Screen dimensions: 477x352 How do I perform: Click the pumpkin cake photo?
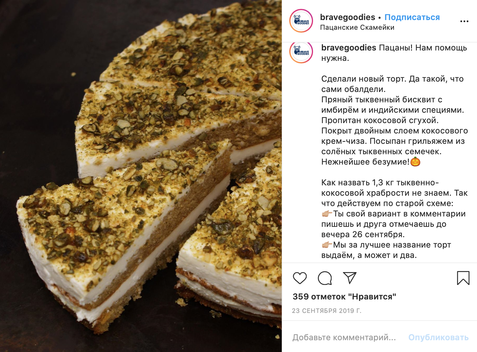point(141,176)
